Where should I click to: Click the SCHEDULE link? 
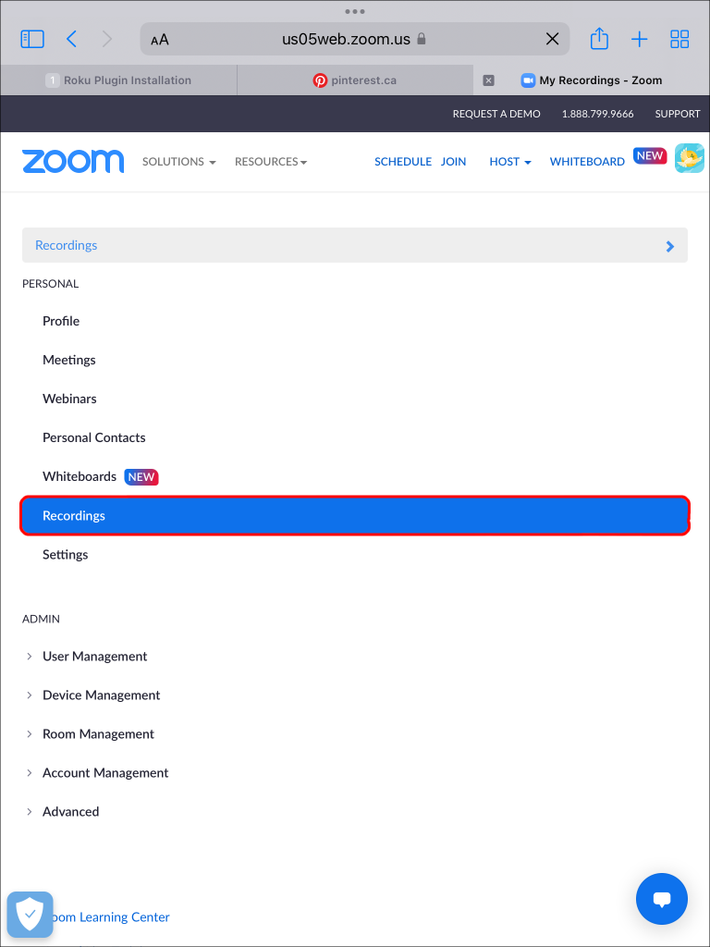(x=403, y=161)
